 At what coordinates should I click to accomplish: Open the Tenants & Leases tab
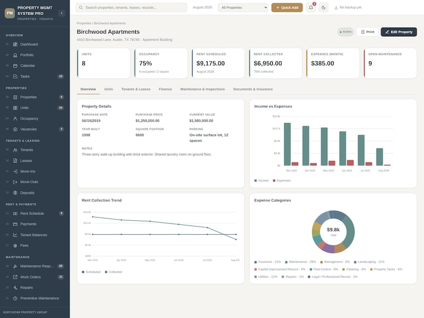click(x=136, y=89)
